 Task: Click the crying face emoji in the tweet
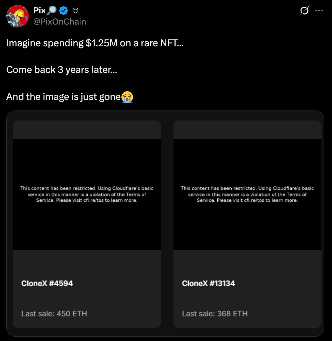(127, 96)
